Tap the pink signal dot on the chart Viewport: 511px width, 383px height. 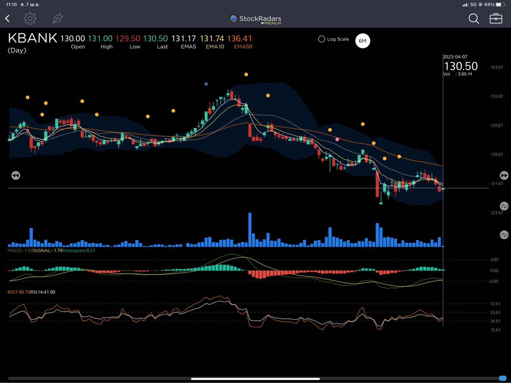point(337,139)
